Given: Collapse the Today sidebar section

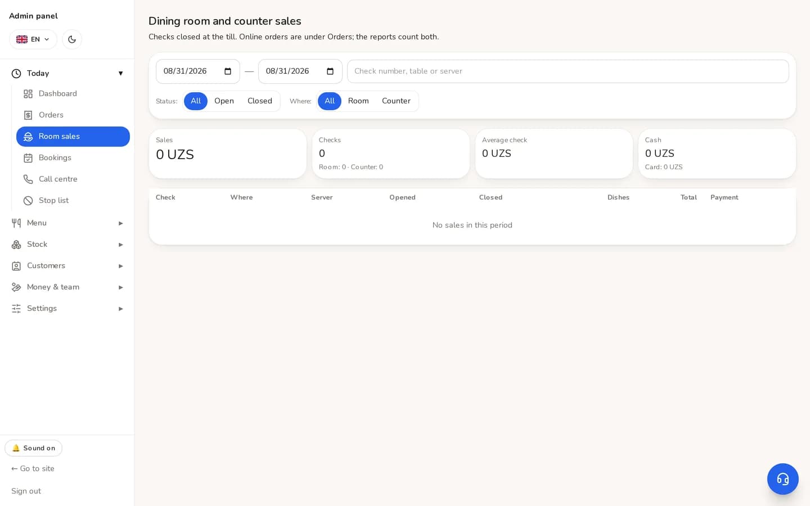Looking at the screenshot, I should click(x=67, y=74).
